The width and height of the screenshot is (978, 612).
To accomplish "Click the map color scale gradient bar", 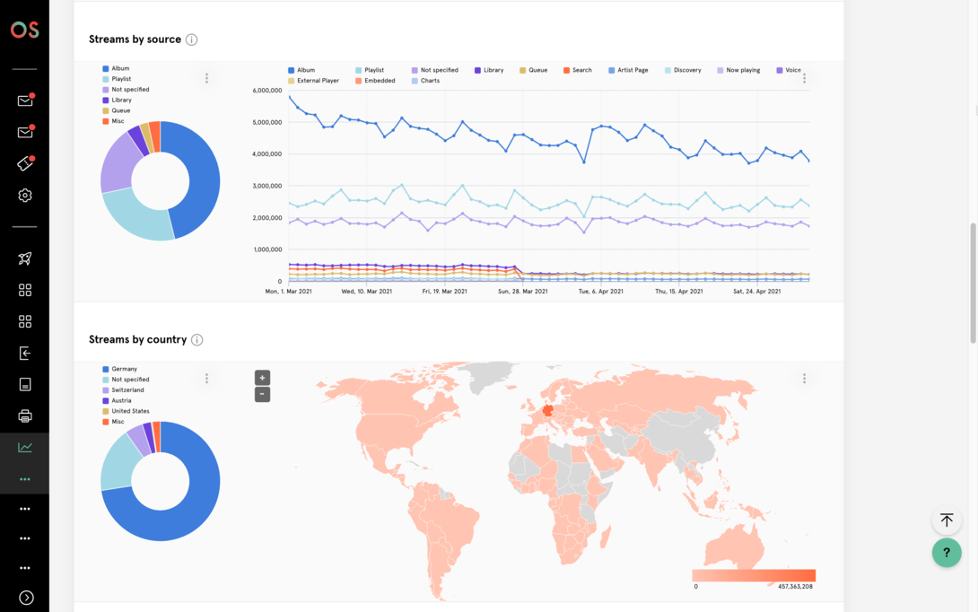I will [754, 575].
